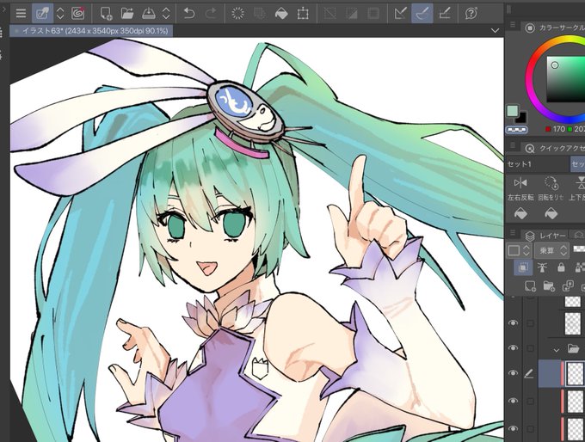Open the 乗算 blend mode dropdown
585x442 pixels.
pos(551,250)
